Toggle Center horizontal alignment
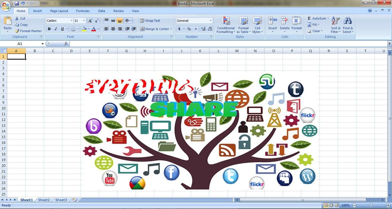Viewport: 392px width, 209px height. click(x=113, y=29)
